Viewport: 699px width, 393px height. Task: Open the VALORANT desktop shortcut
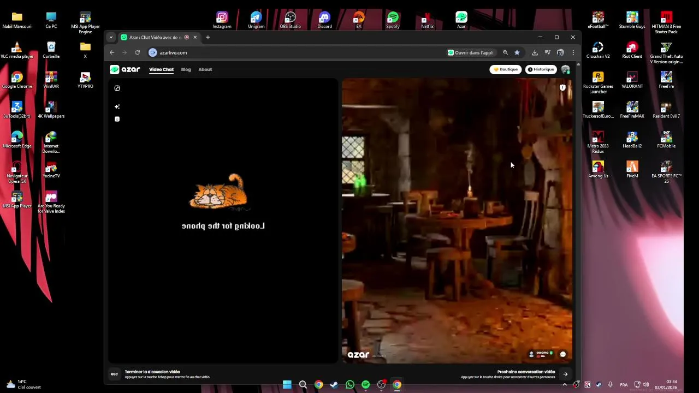(x=632, y=80)
